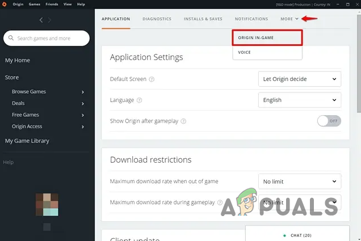Select Origin In-Game from More menu

pos(267,38)
